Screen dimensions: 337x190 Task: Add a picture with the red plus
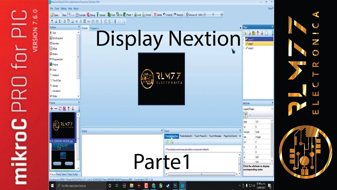click(x=52, y=109)
